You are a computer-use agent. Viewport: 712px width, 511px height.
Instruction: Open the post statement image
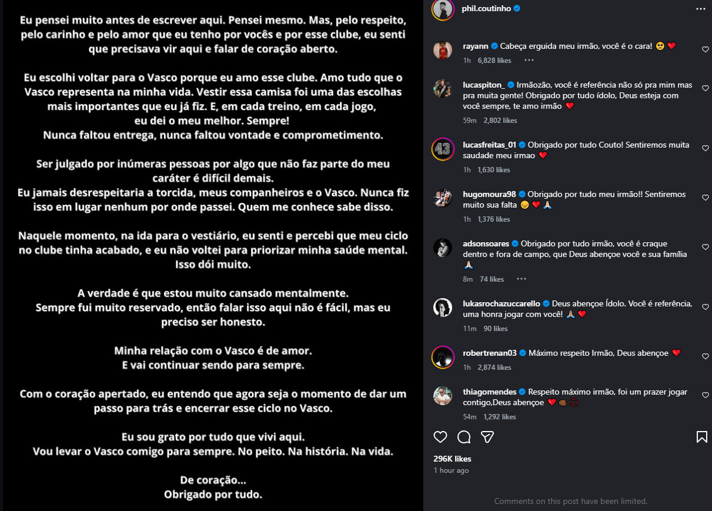point(212,255)
